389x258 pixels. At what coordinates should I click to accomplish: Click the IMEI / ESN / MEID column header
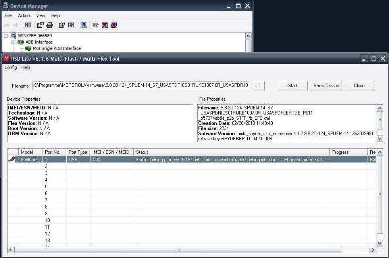[112, 152]
